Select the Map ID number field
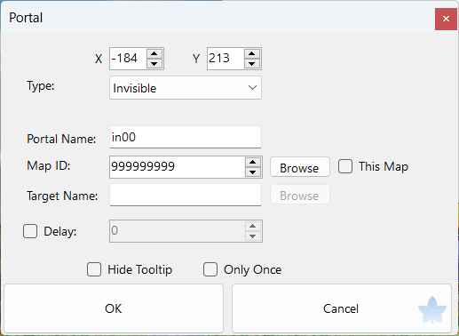459x336 pixels. pos(178,167)
